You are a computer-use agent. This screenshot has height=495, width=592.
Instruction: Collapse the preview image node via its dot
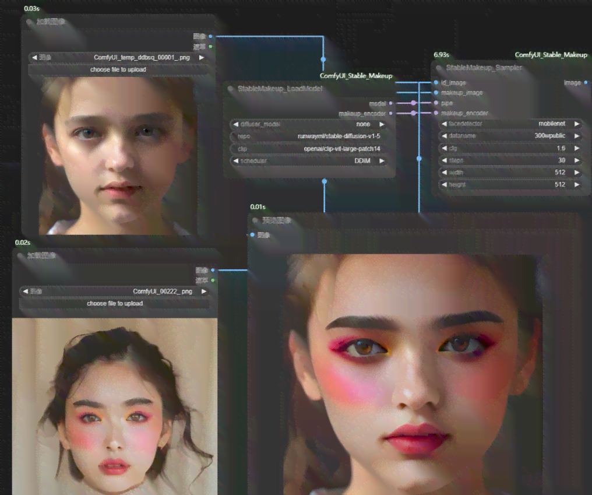[255, 220]
